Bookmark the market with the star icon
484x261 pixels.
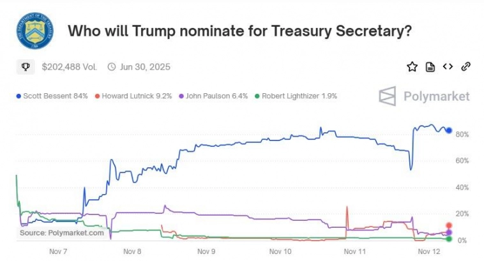point(412,66)
